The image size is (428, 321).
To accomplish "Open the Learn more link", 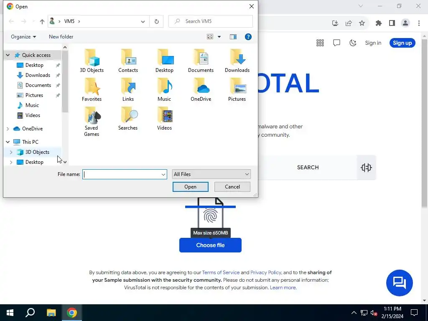I will [283, 288].
